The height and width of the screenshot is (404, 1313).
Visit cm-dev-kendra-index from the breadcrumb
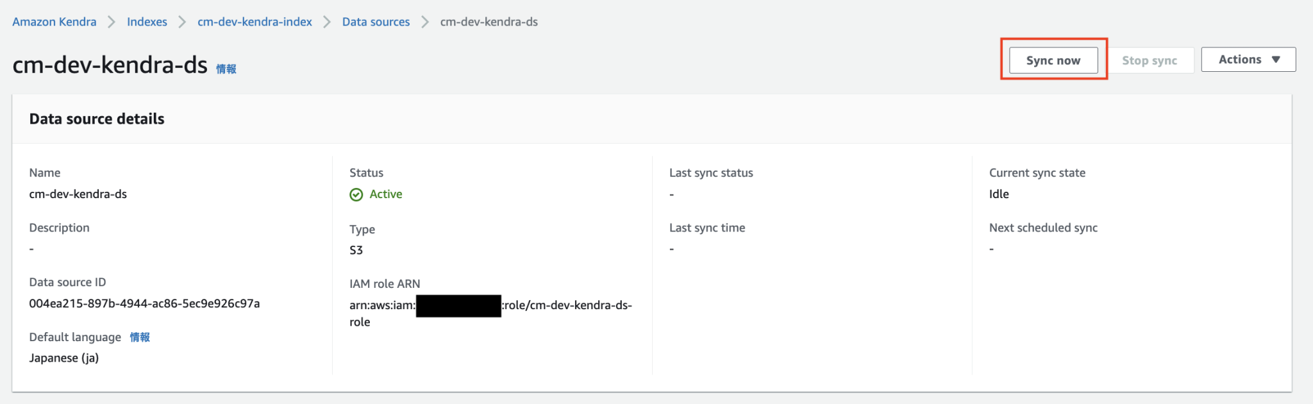point(254,21)
